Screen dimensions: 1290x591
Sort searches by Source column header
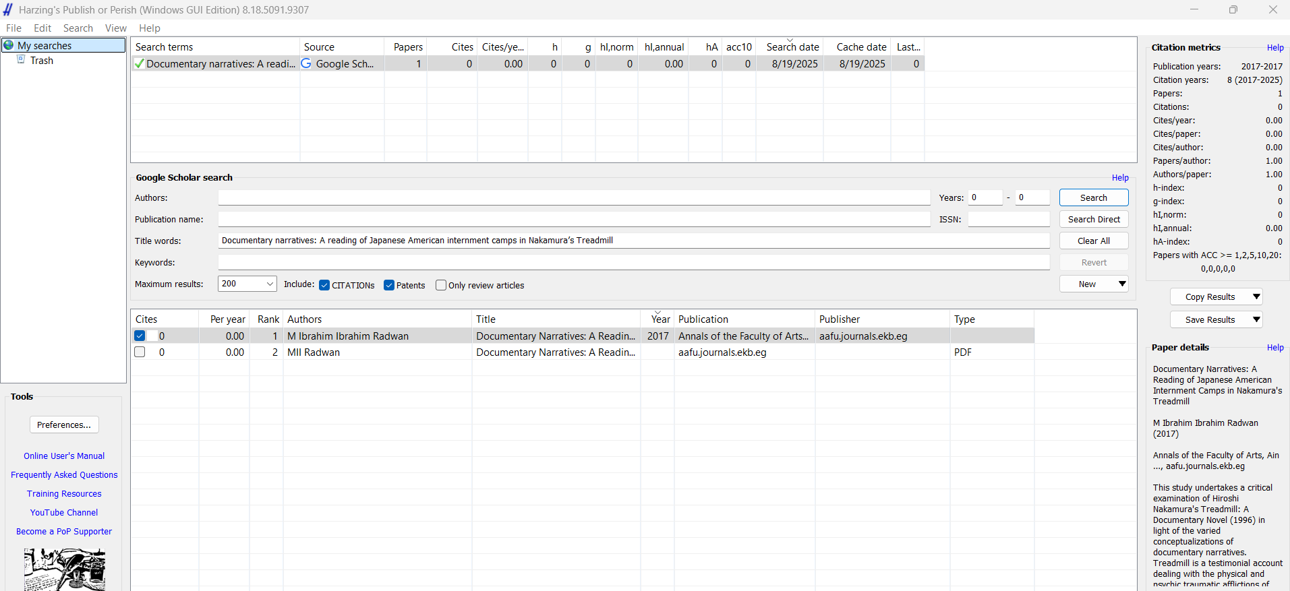(342, 46)
